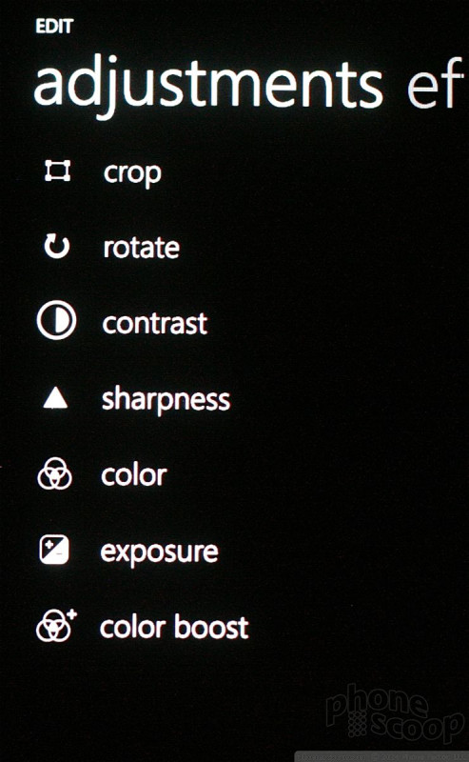Tap the three-circle color icon

[55, 473]
